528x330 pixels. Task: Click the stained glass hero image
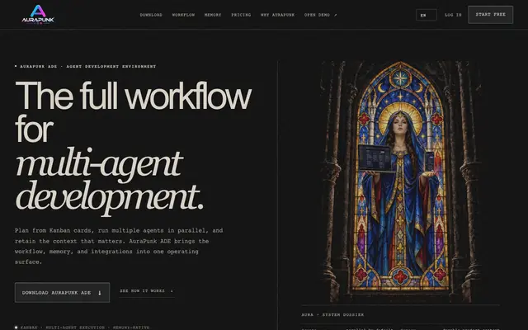tap(400, 181)
